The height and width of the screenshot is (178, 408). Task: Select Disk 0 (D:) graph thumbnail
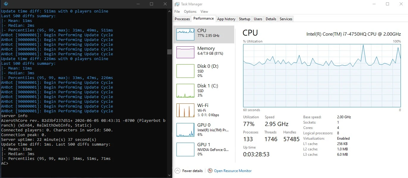pyautogui.click(x=186, y=71)
